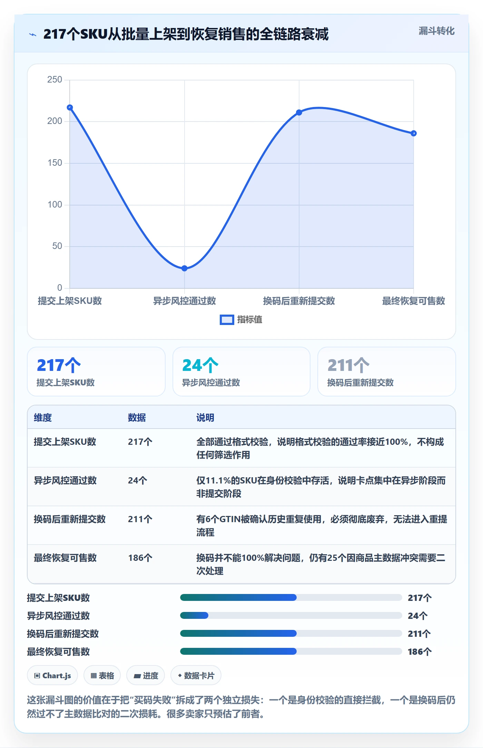
Task: Click the 全部通过格式校验 description cell
Action: click(320, 448)
